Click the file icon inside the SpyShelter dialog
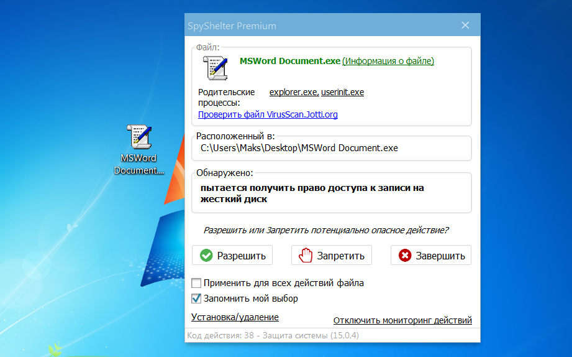 (216, 68)
